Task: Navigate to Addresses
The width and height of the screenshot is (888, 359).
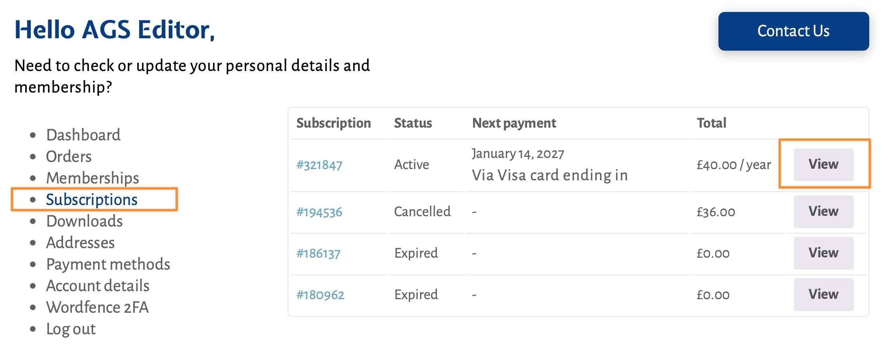Action: click(80, 243)
